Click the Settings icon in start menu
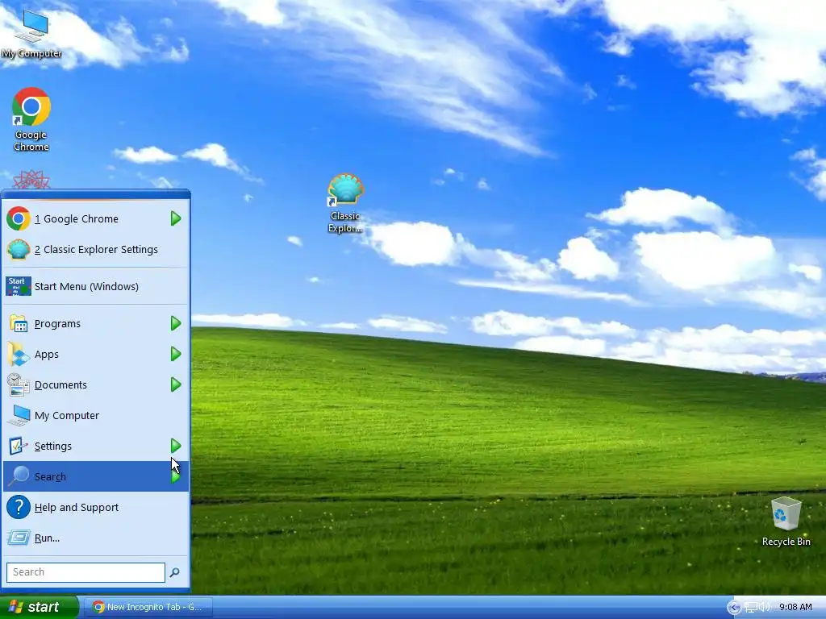The height and width of the screenshot is (619, 826). [19, 446]
